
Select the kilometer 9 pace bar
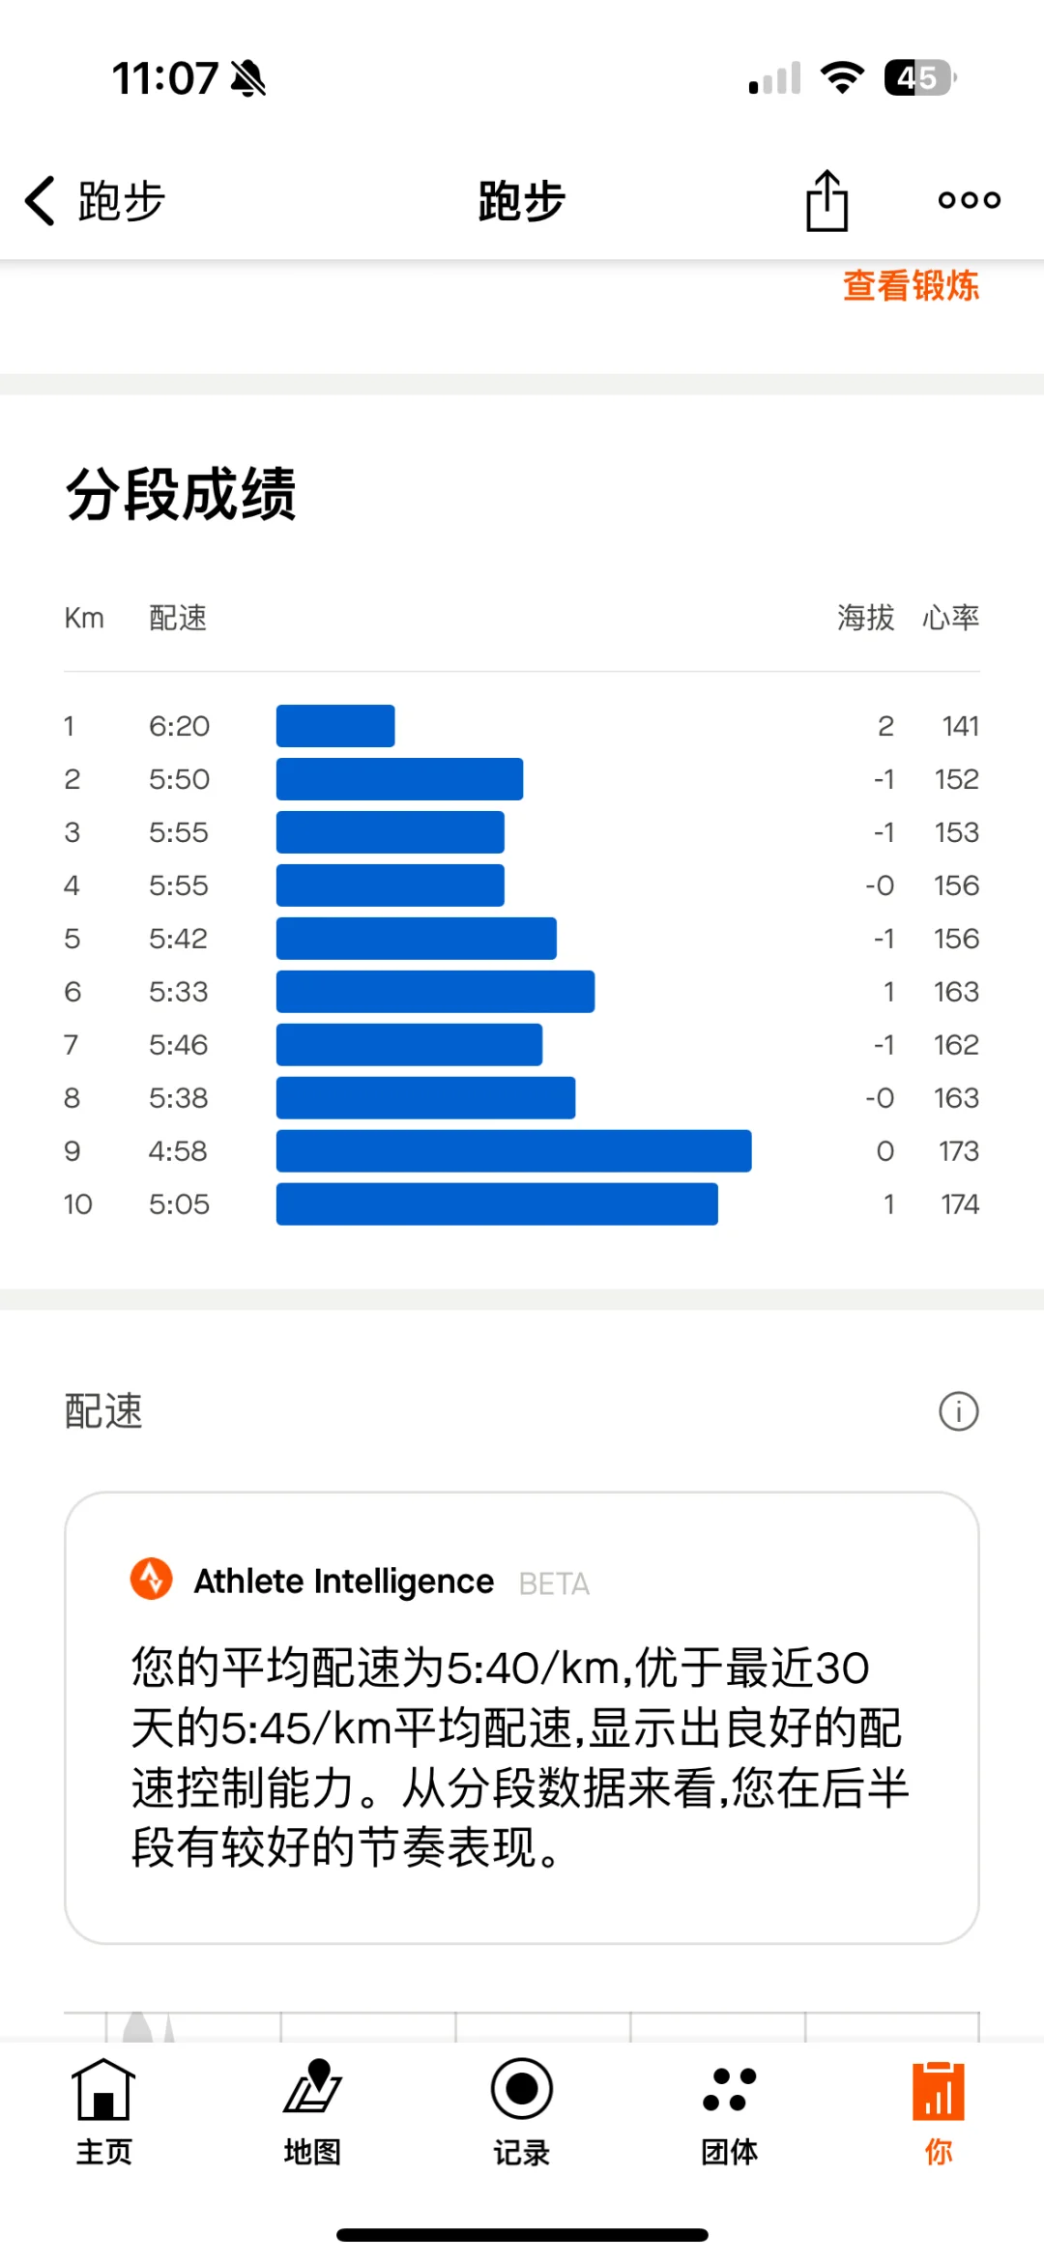(x=514, y=1151)
